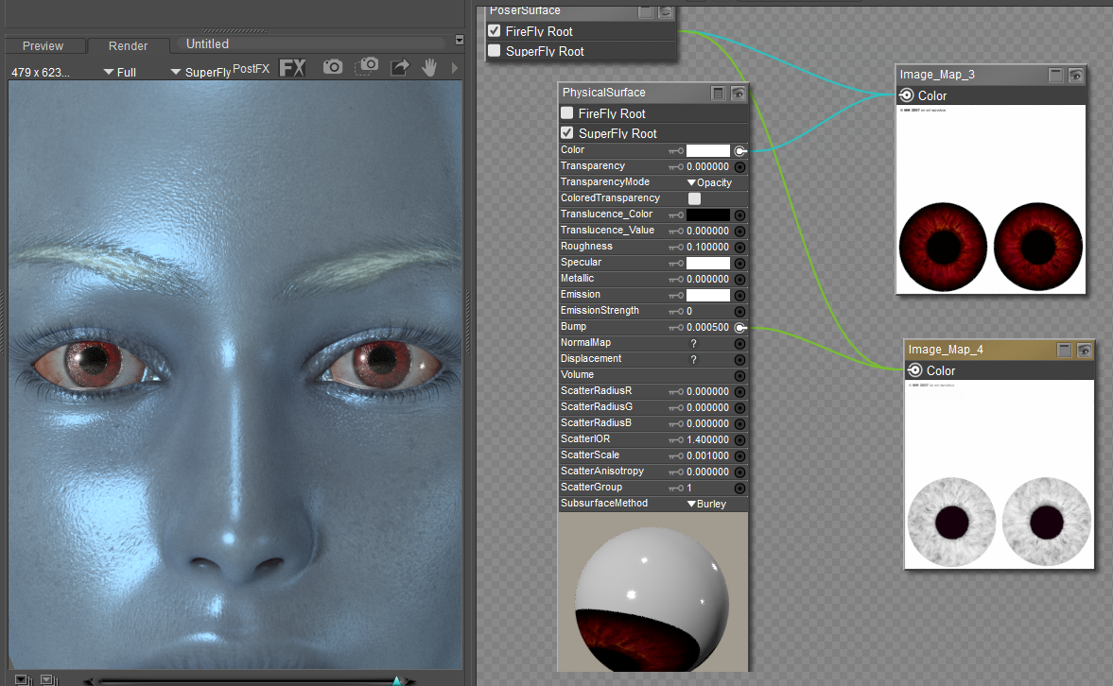Click the Color input connector plug
1113x686 pixels.
739,150
